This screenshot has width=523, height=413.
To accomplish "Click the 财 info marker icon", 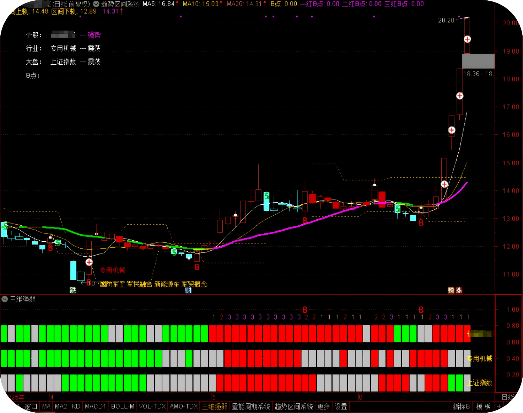I will (188, 290).
